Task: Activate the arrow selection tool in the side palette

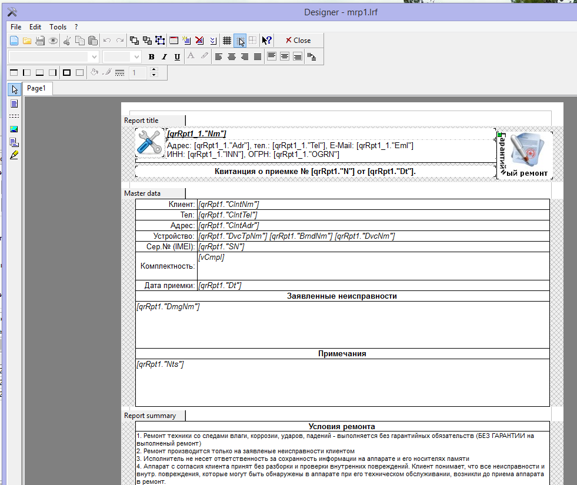Action: [x=14, y=89]
